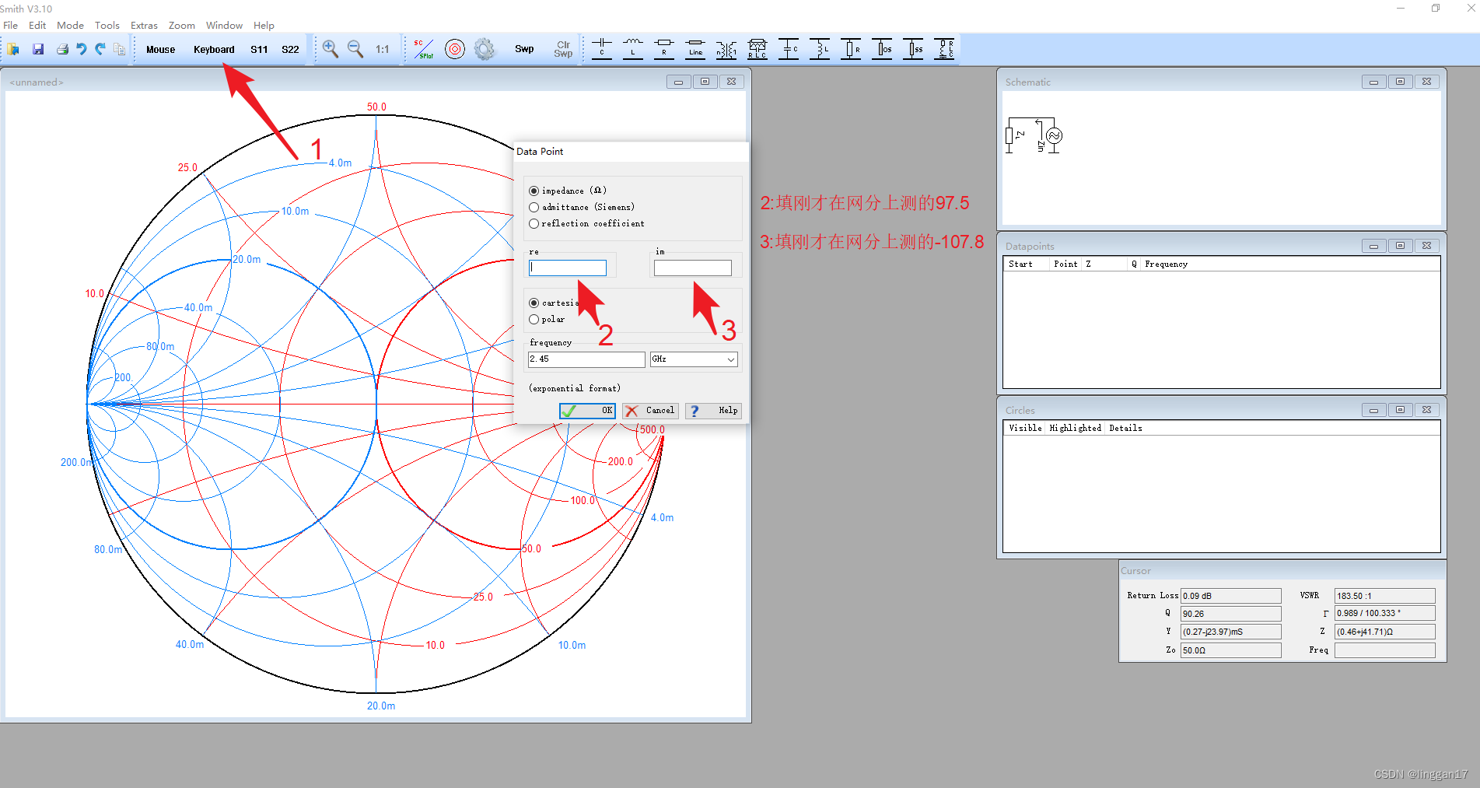The image size is (1480, 788).
Task: Click the Copy icon in toolbar
Action: [119, 49]
